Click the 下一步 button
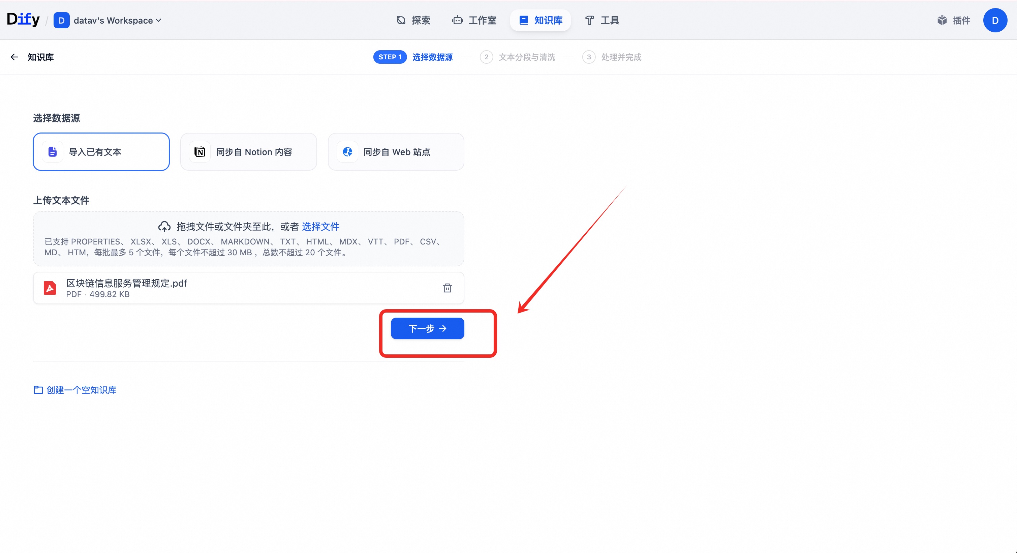The width and height of the screenshot is (1017, 553). pyautogui.click(x=427, y=328)
